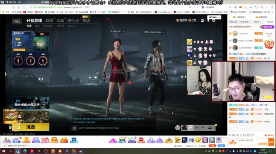
Task: Toggle ready check next to Sunjiejie-01
Action: [x=124, y=31]
